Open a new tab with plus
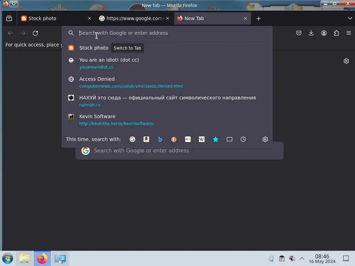Viewport: 355px width, 266px height. [258, 19]
